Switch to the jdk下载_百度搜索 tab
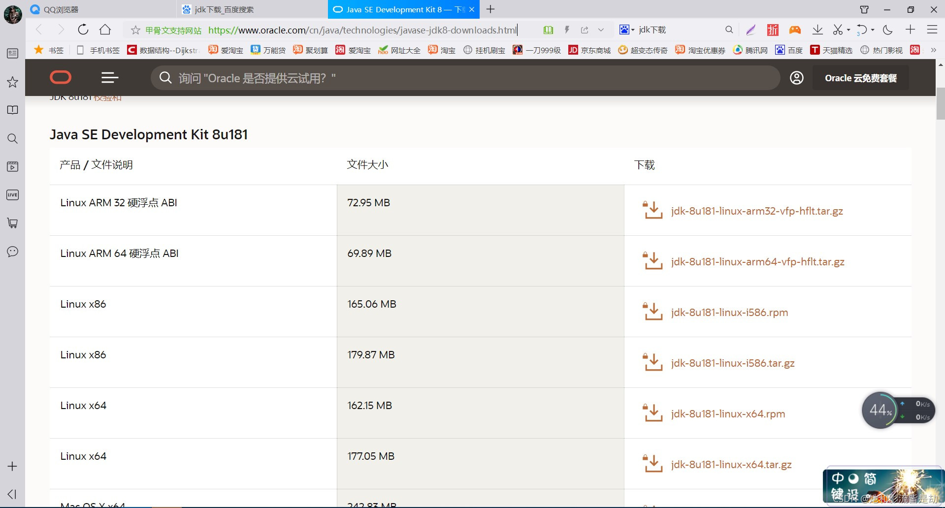 click(x=252, y=9)
